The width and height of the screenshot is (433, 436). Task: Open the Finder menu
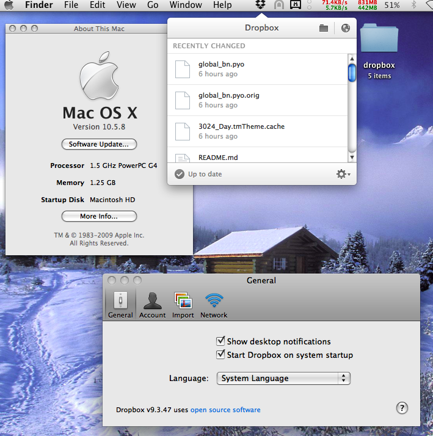pos(39,5)
